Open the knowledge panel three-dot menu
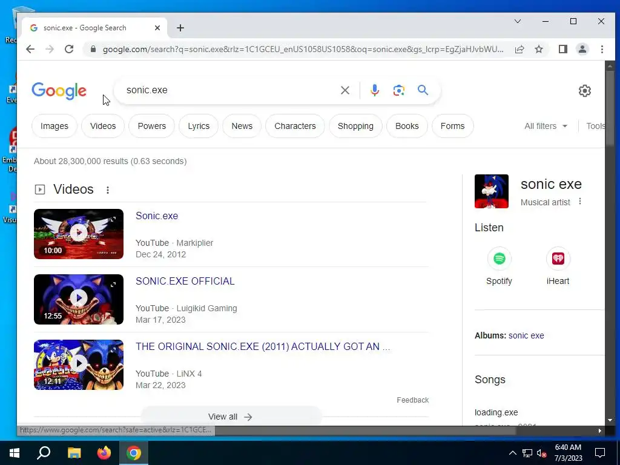This screenshot has width=620, height=465. 579,202
